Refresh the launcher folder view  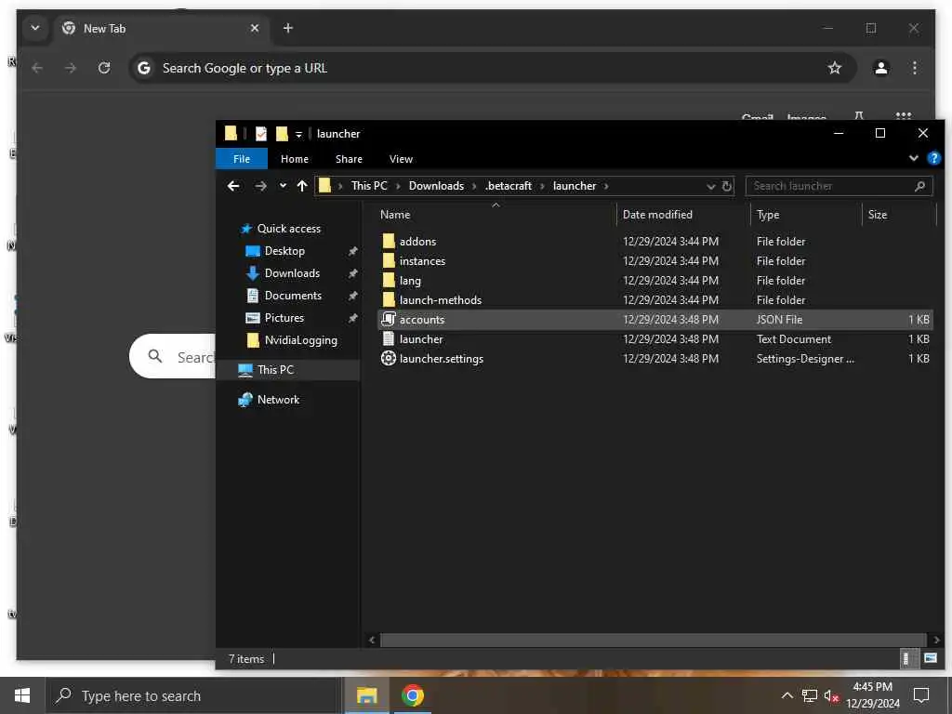pyautogui.click(x=727, y=186)
